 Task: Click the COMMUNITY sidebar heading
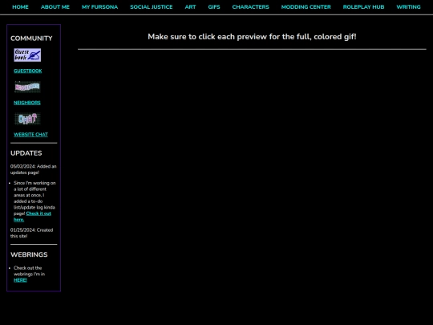point(31,39)
